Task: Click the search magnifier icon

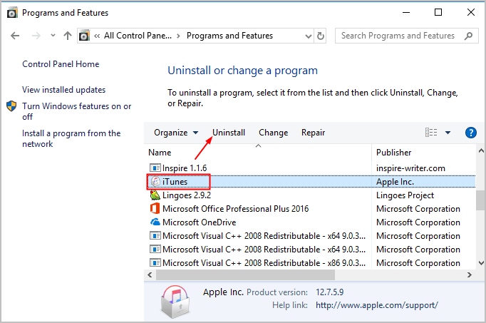Action: 468,36
